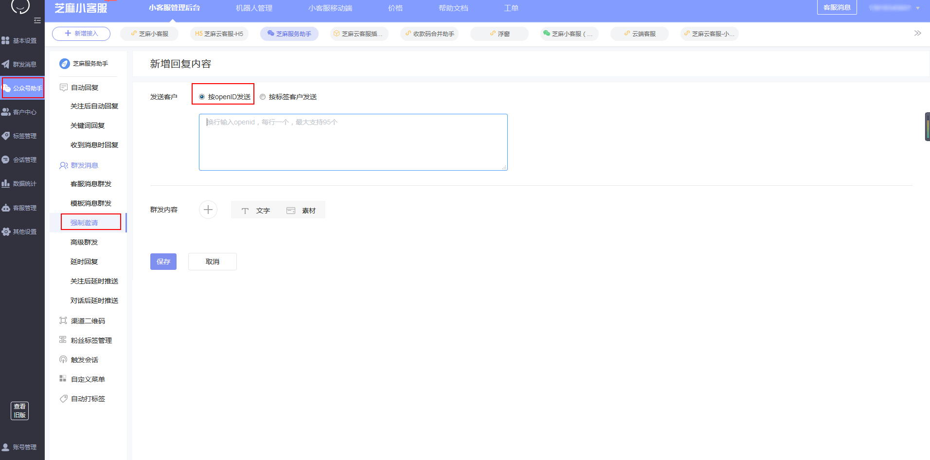Image resolution: width=930 pixels, height=460 pixels.
Task: Select 公众号助手 in left sidebar
Action: (23, 88)
